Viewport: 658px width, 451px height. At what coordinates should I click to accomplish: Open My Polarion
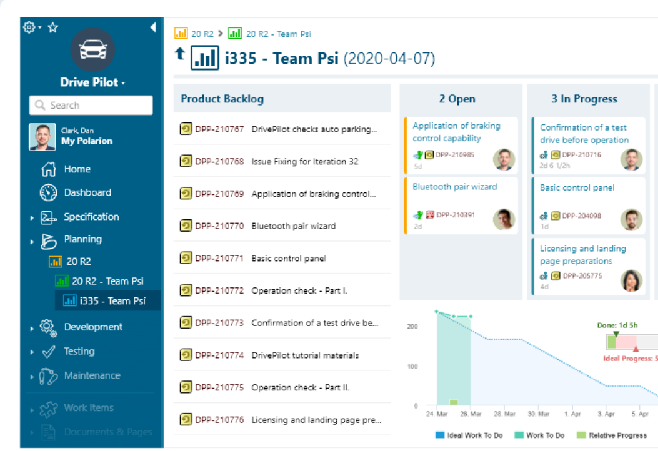tap(87, 141)
